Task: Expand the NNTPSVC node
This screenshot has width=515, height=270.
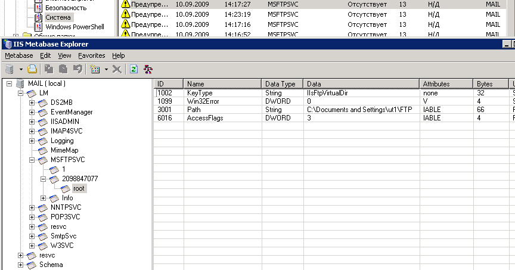Action: 32,207
